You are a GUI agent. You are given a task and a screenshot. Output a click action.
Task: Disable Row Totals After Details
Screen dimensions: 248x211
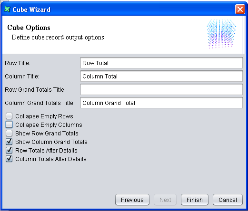point(9,150)
